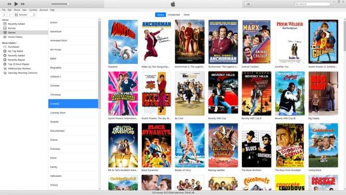346x195 pixels.
Task: Open the Caddyshack poster
Action: tap(323, 145)
